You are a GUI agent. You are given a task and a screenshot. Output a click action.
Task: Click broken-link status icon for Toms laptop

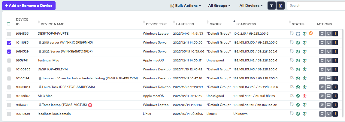click(x=291, y=105)
